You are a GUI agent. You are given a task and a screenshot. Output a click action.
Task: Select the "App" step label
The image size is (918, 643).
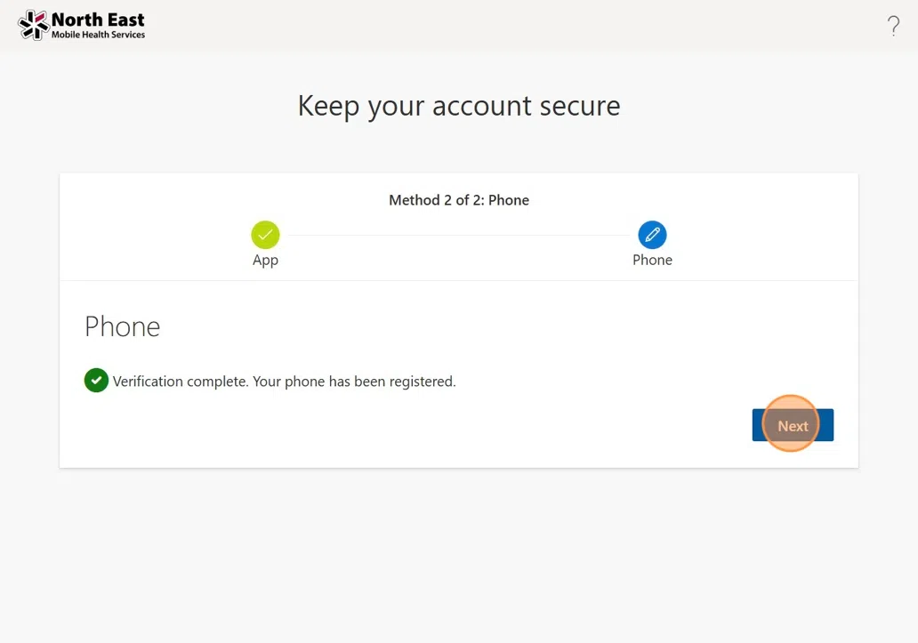tap(265, 260)
